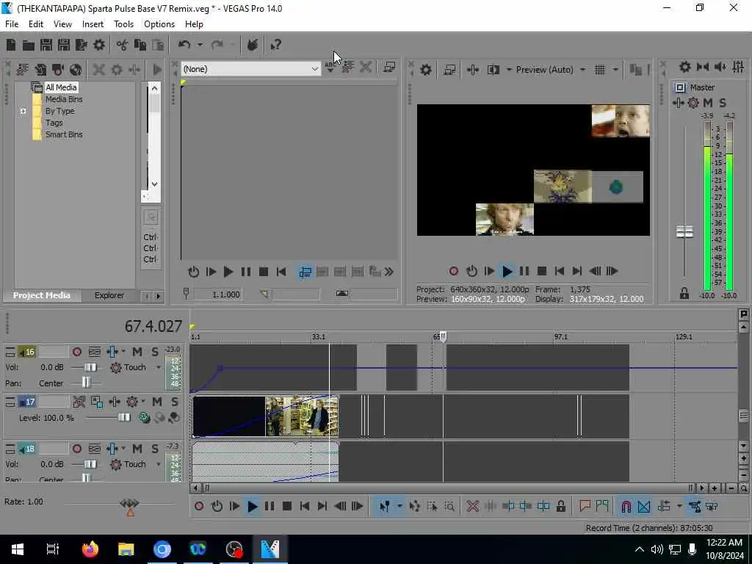Click the timeline Lock event icon
This screenshot has height=564, width=752.
coord(560,506)
